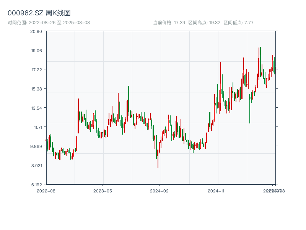The width and height of the screenshot is (306, 230).
Task: Click the y-axis value 13.54
Action: (x=37, y=108)
